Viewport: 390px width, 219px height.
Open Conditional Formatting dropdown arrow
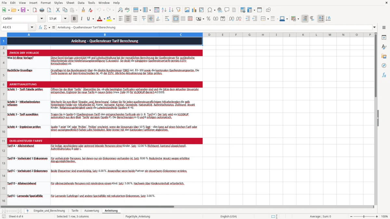(x=298, y=19)
